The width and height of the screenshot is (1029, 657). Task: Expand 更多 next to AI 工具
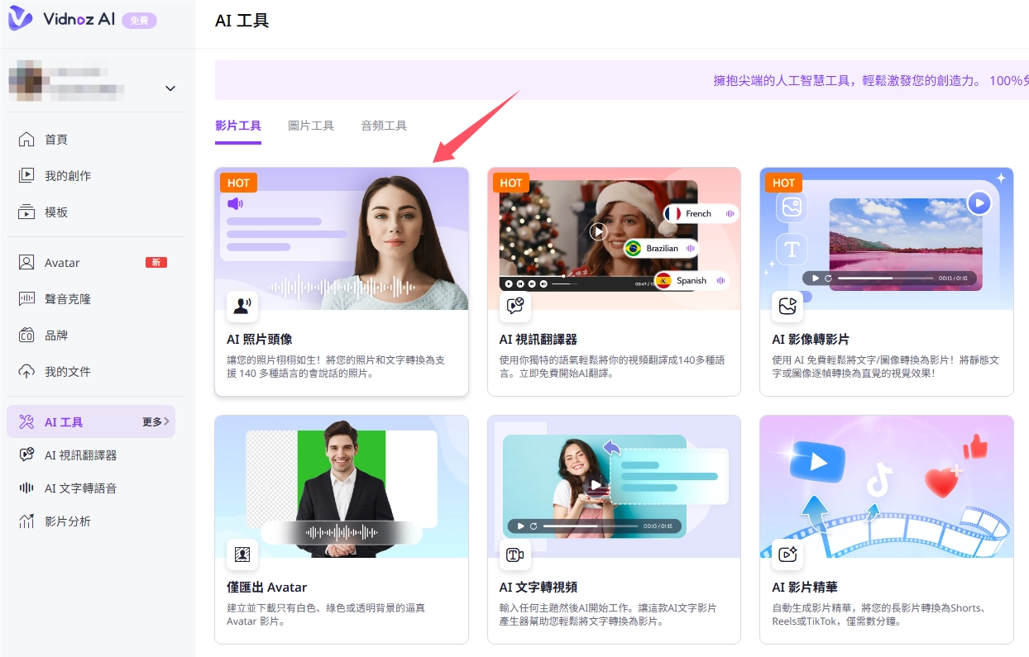[x=156, y=422]
